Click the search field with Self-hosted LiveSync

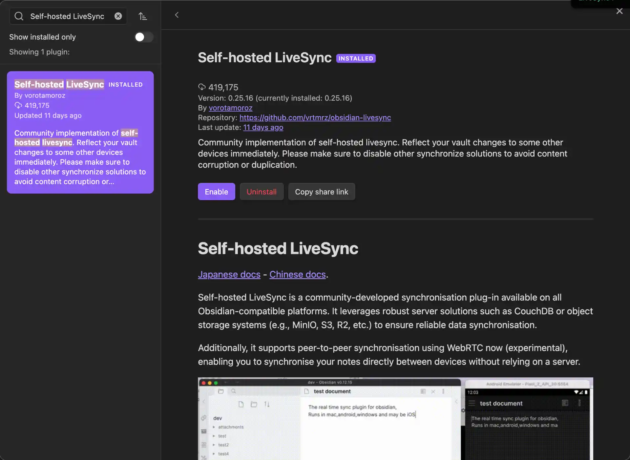point(67,16)
